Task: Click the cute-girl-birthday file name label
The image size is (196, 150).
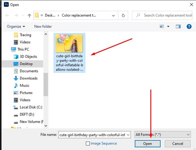Action: [x=69, y=63]
